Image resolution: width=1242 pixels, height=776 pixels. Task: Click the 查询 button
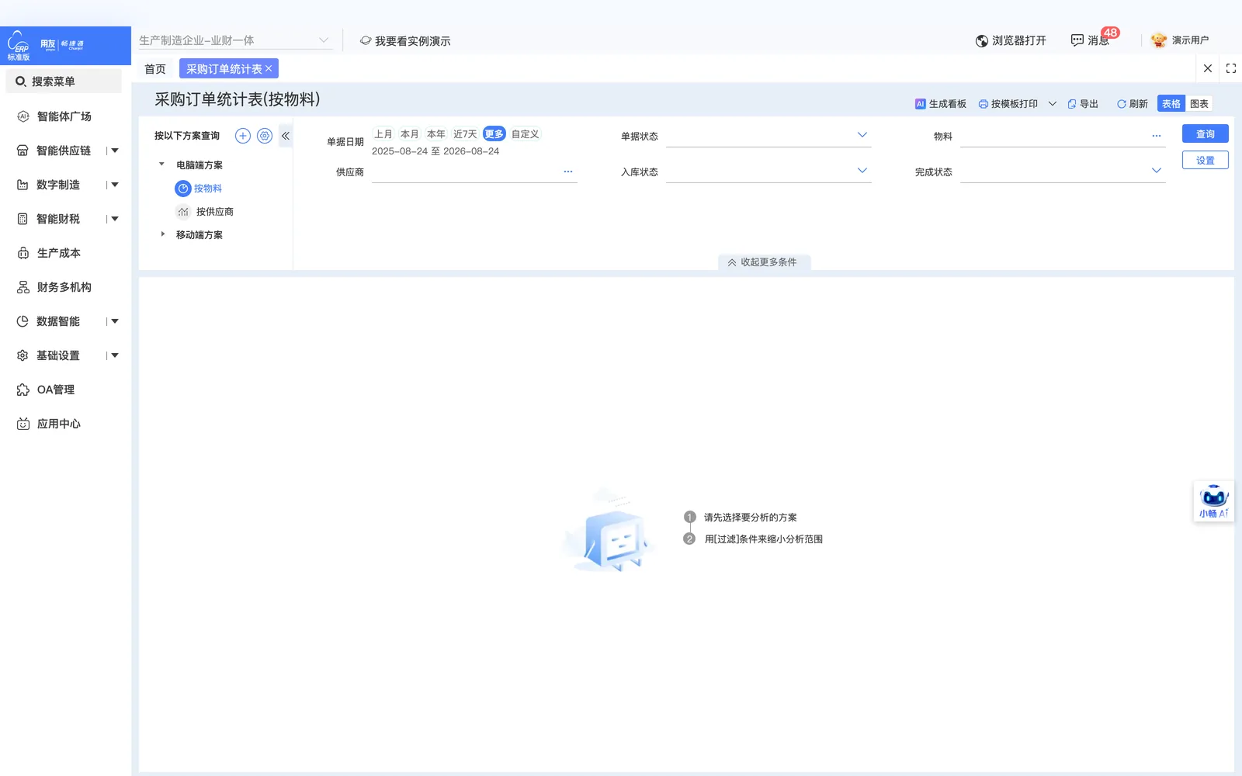pyautogui.click(x=1206, y=134)
